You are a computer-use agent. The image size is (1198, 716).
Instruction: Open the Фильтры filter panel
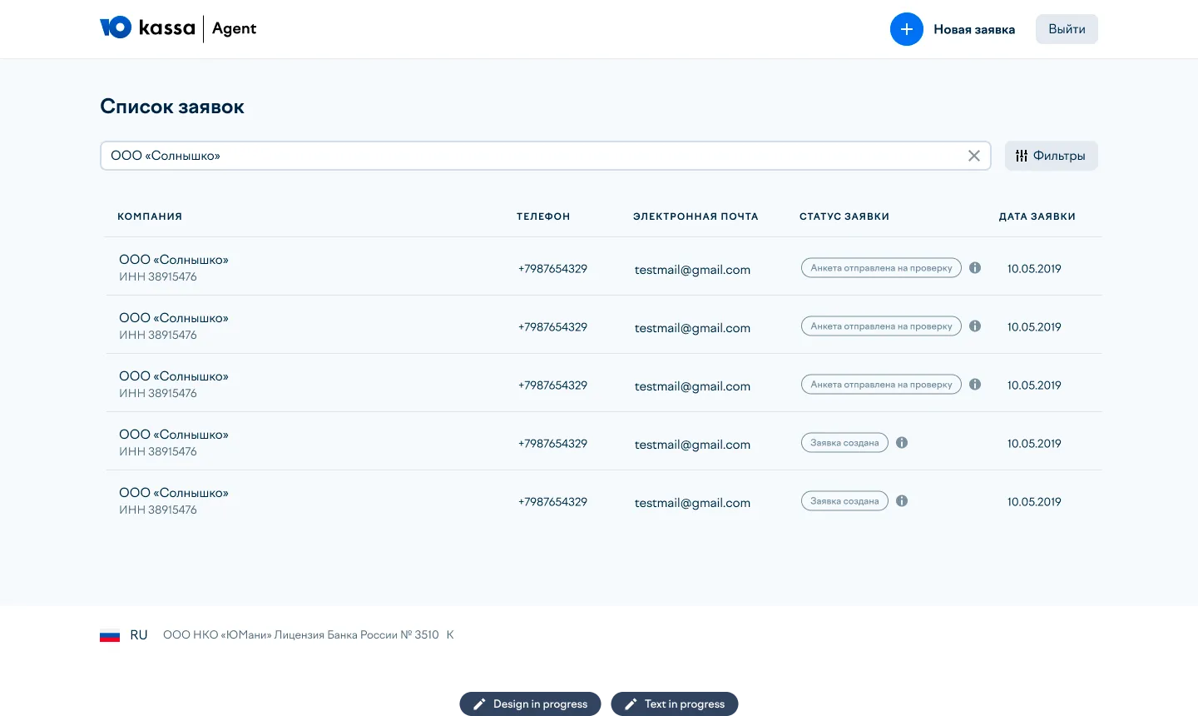pyautogui.click(x=1051, y=156)
